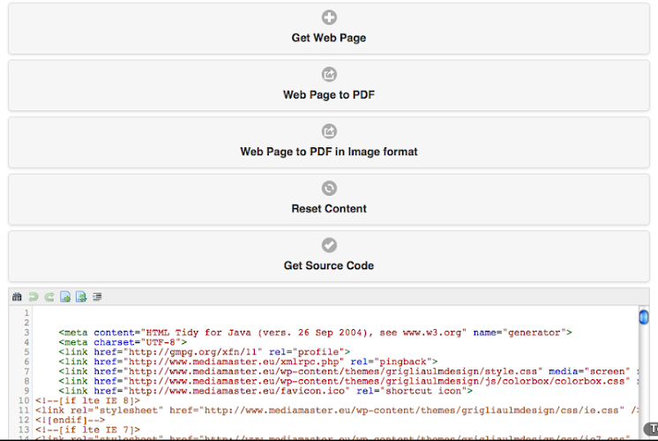The width and height of the screenshot is (658, 441).
Task: Open search using the binoculars icon
Action: point(17,297)
